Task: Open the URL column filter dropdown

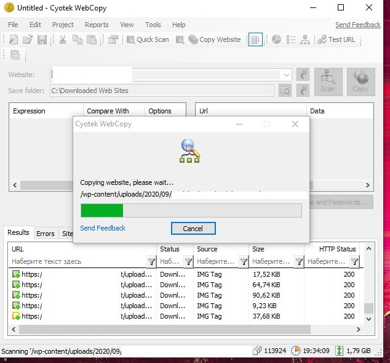Action: (x=151, y=261)
